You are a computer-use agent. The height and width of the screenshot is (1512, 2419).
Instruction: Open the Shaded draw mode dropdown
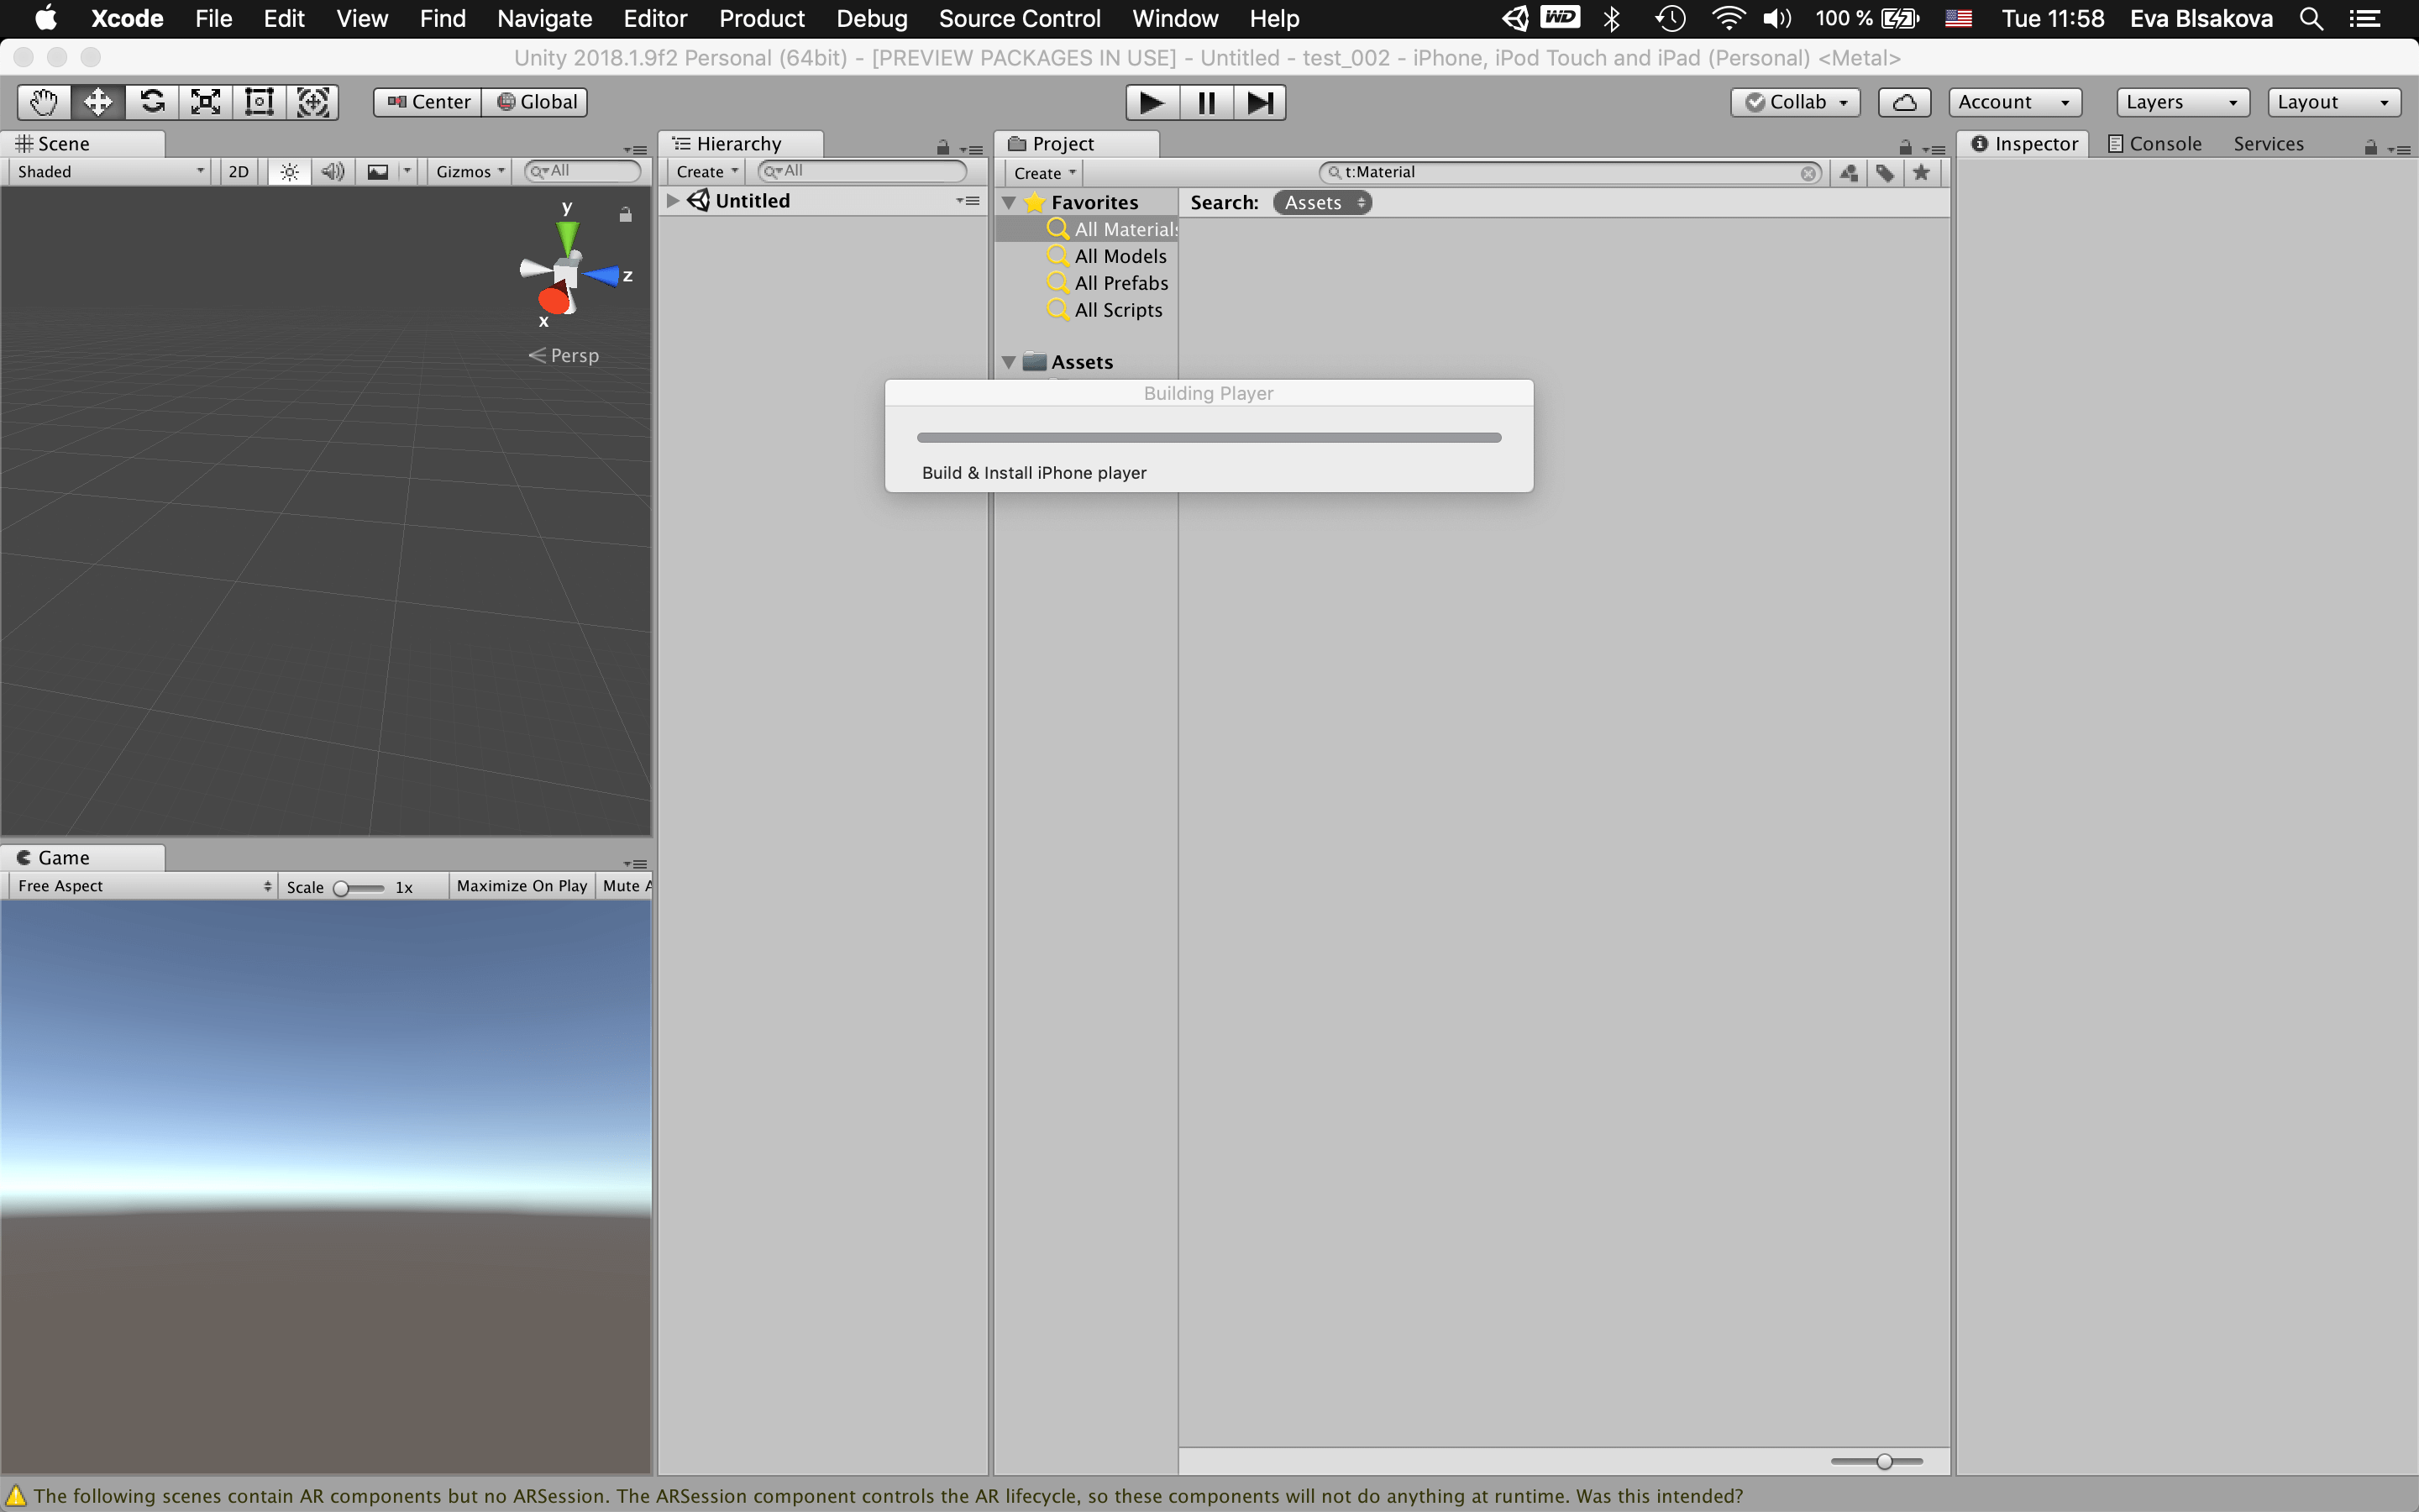point(110,172)
